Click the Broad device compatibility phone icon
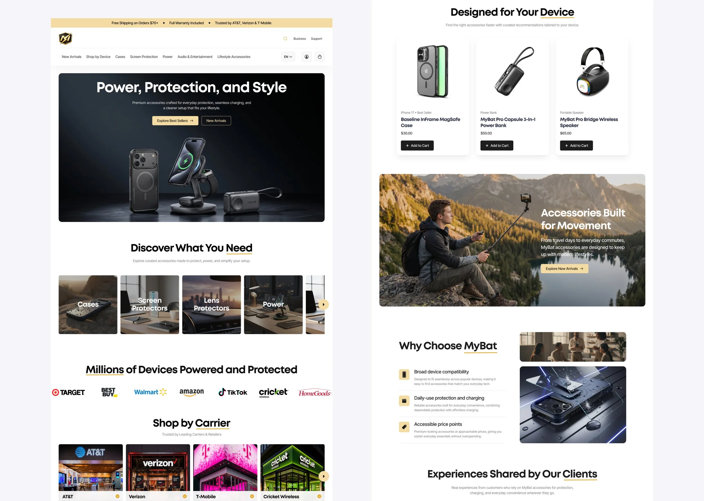 404,375
